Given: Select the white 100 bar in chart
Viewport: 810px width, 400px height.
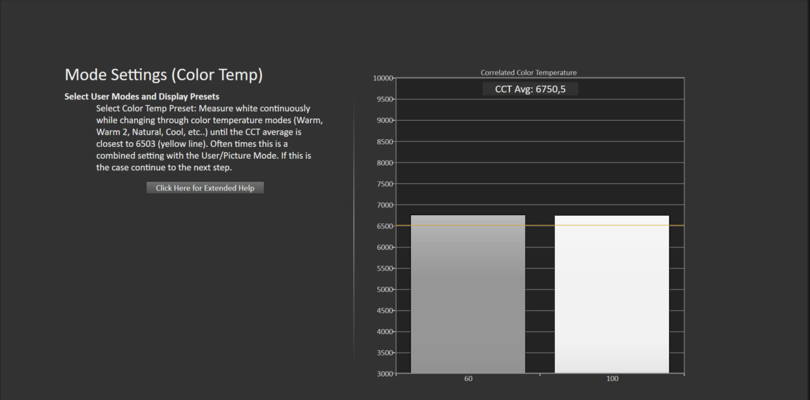Looking at the screenshot, I should pyautogui.click(x=612, y=294).
